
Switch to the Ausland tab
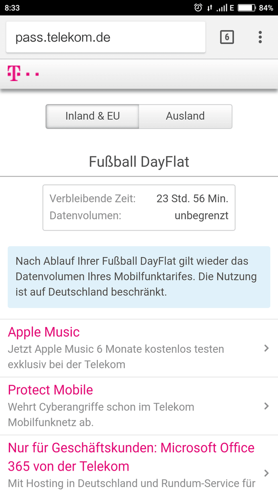(x=185, y=116)
